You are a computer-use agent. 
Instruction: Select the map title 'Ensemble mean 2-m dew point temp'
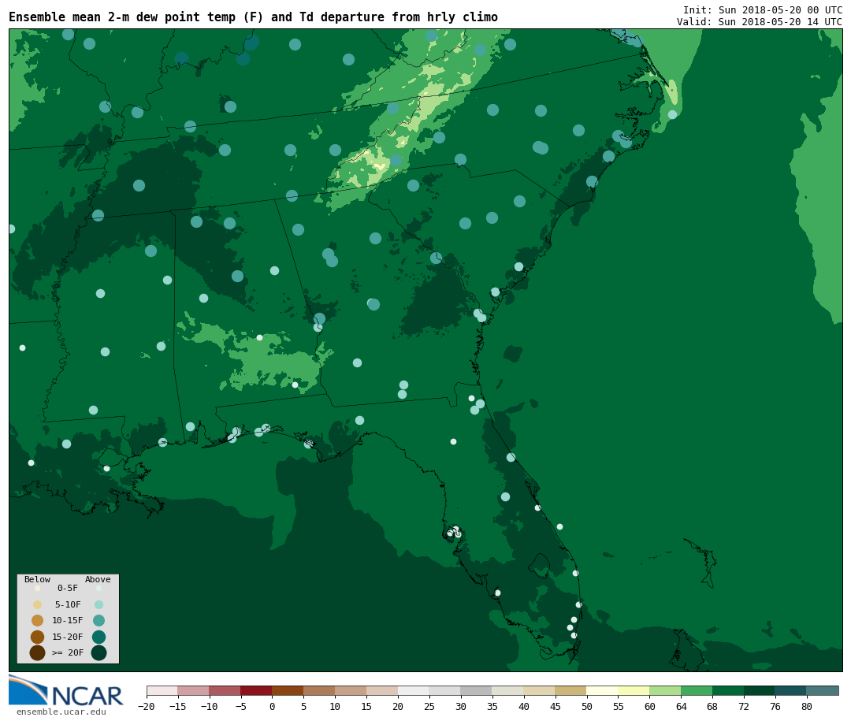click(122, 17)
